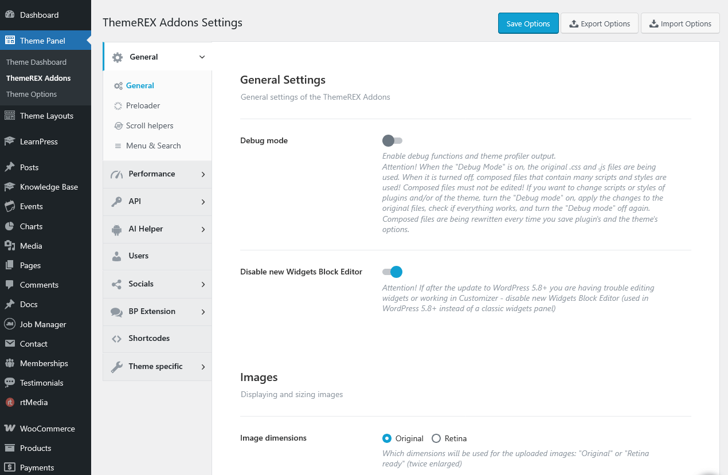Click the Products box icon
This screenshot has height=475, width=728.
point(10,448)
